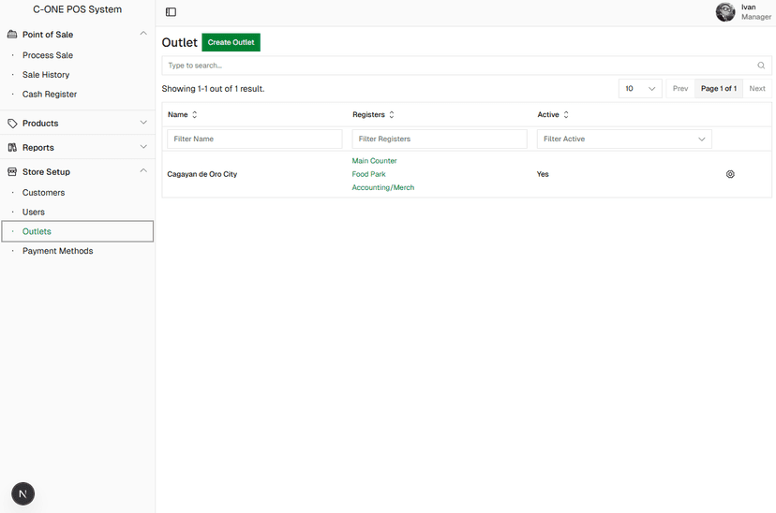The height and width of the screenshot is (513, 776).
Task: Collapse the Store Setup section chevron
Action: 143,170
